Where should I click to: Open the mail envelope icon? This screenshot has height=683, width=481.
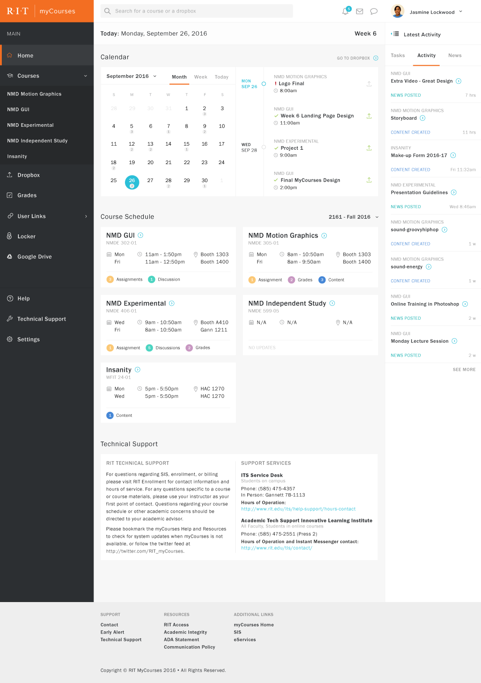coord(360,12)
